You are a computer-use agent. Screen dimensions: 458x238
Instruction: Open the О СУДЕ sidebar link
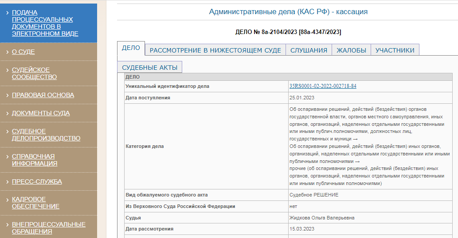click(x=23, y=52)
